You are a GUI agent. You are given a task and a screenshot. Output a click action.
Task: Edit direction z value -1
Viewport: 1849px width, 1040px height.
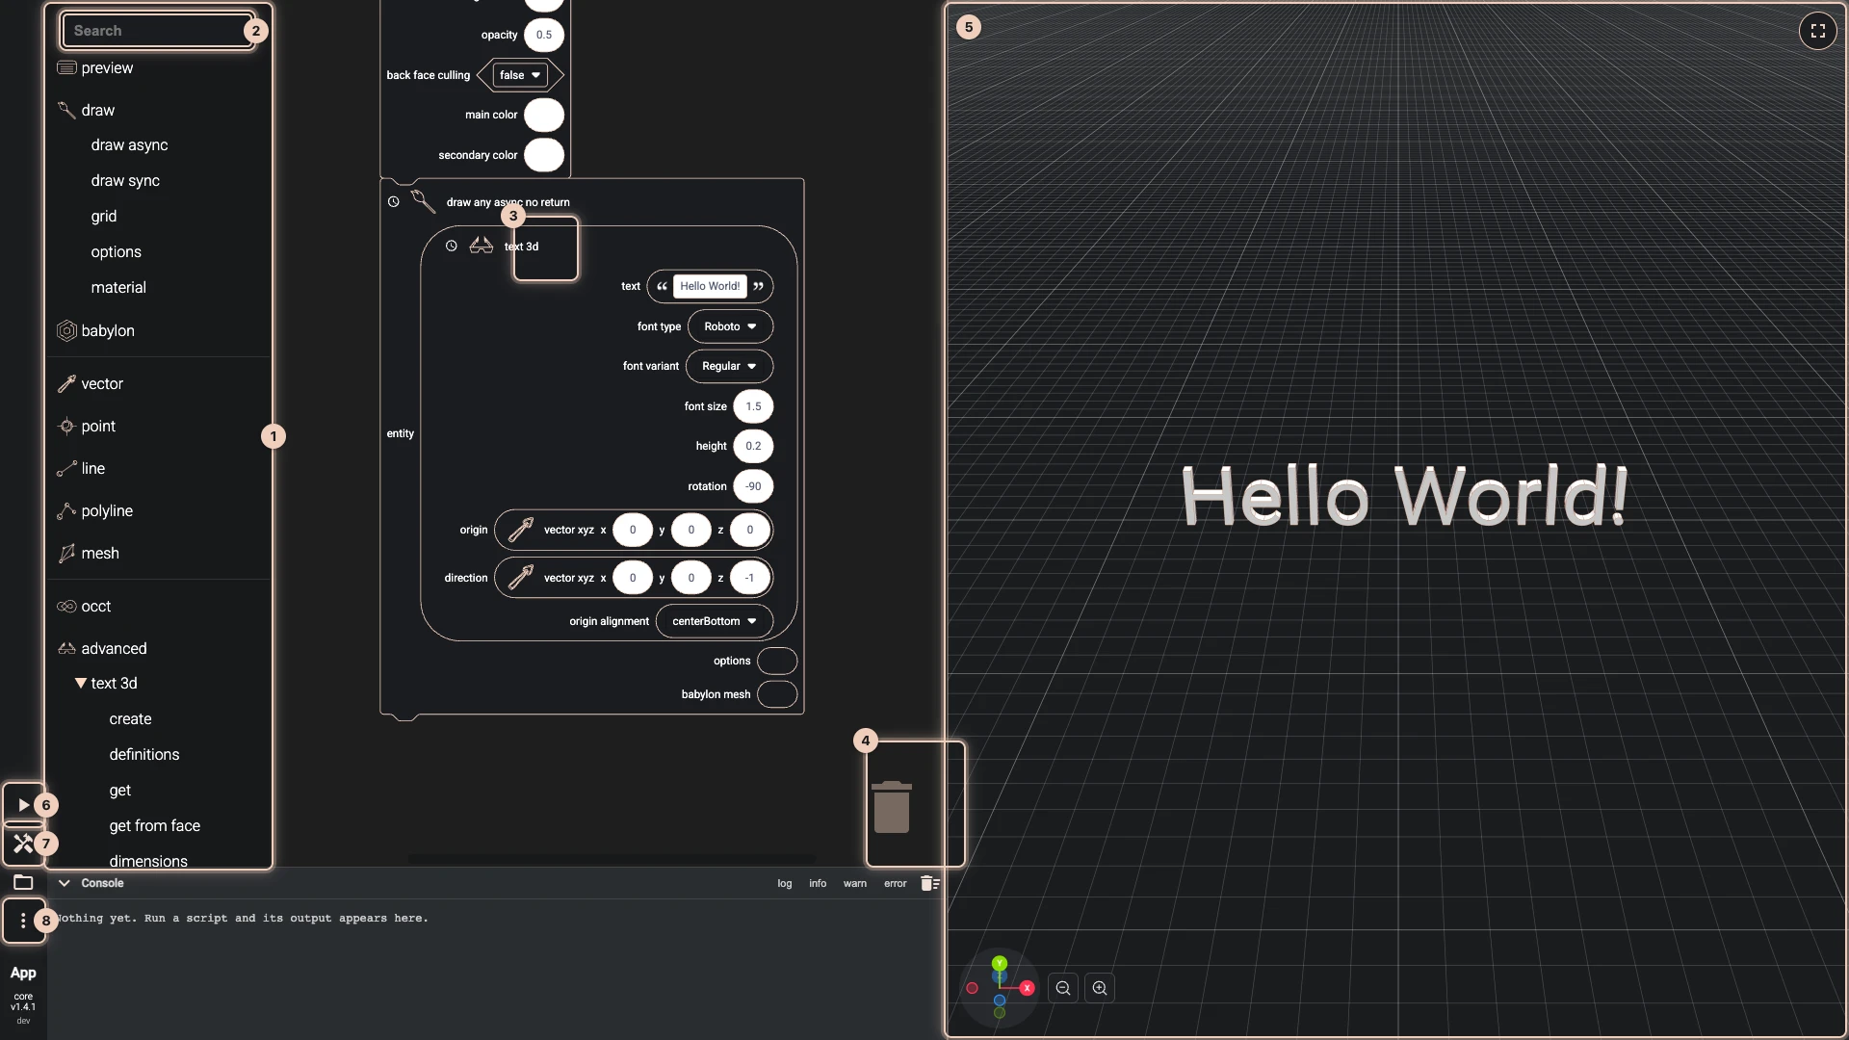point(749,579)
